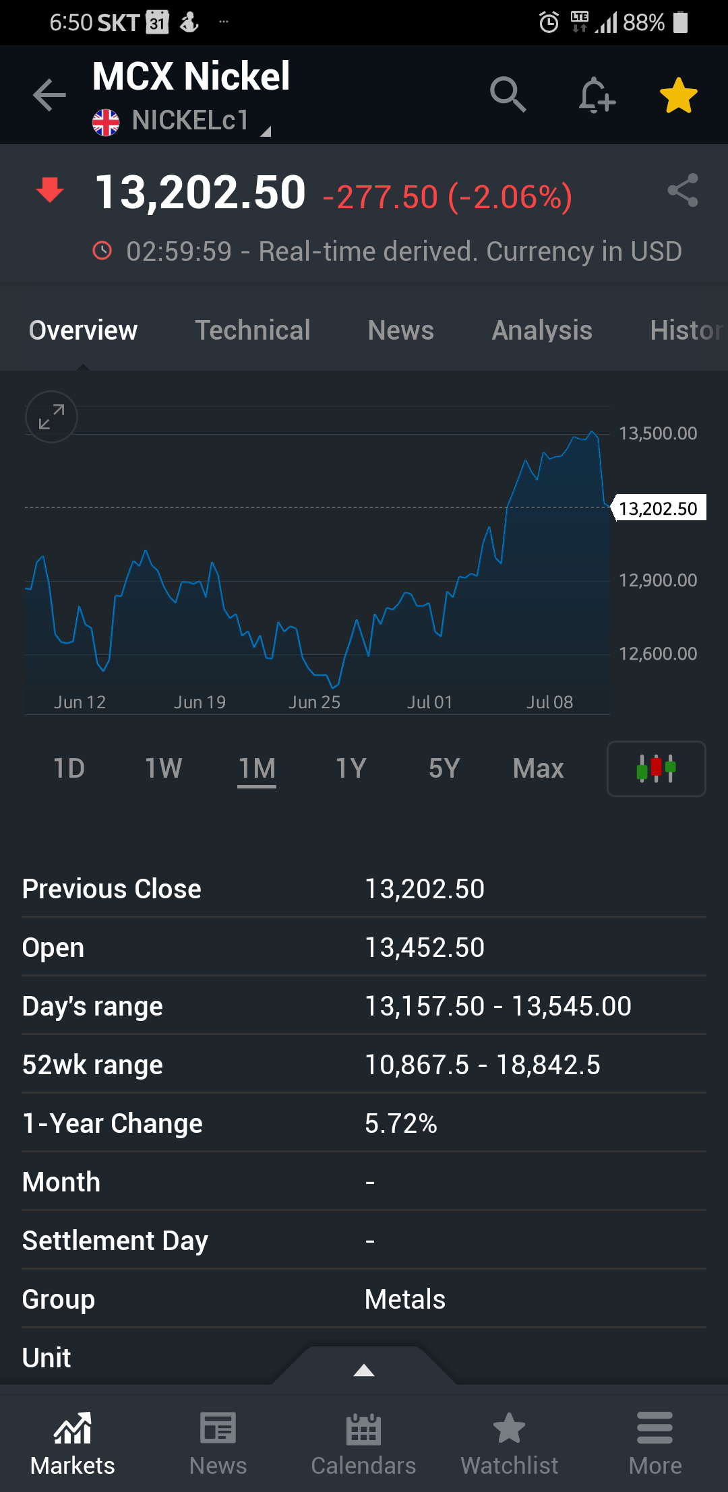
Task: Tap the Month row label
Action: 61,1182
